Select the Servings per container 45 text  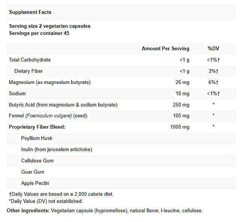(x=39, y=33)
